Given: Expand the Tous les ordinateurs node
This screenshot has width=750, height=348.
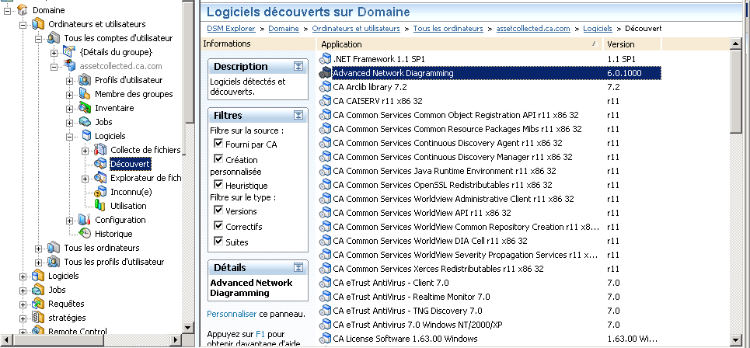Looking at the screenshot, I should coord(38,248).
